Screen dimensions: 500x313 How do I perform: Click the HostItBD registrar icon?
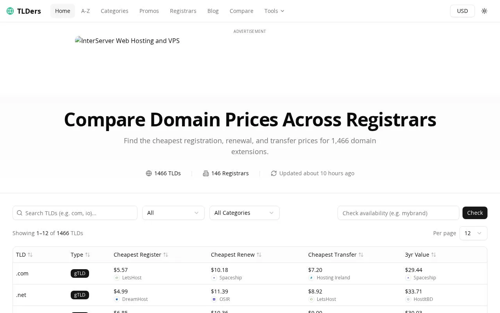408,299
